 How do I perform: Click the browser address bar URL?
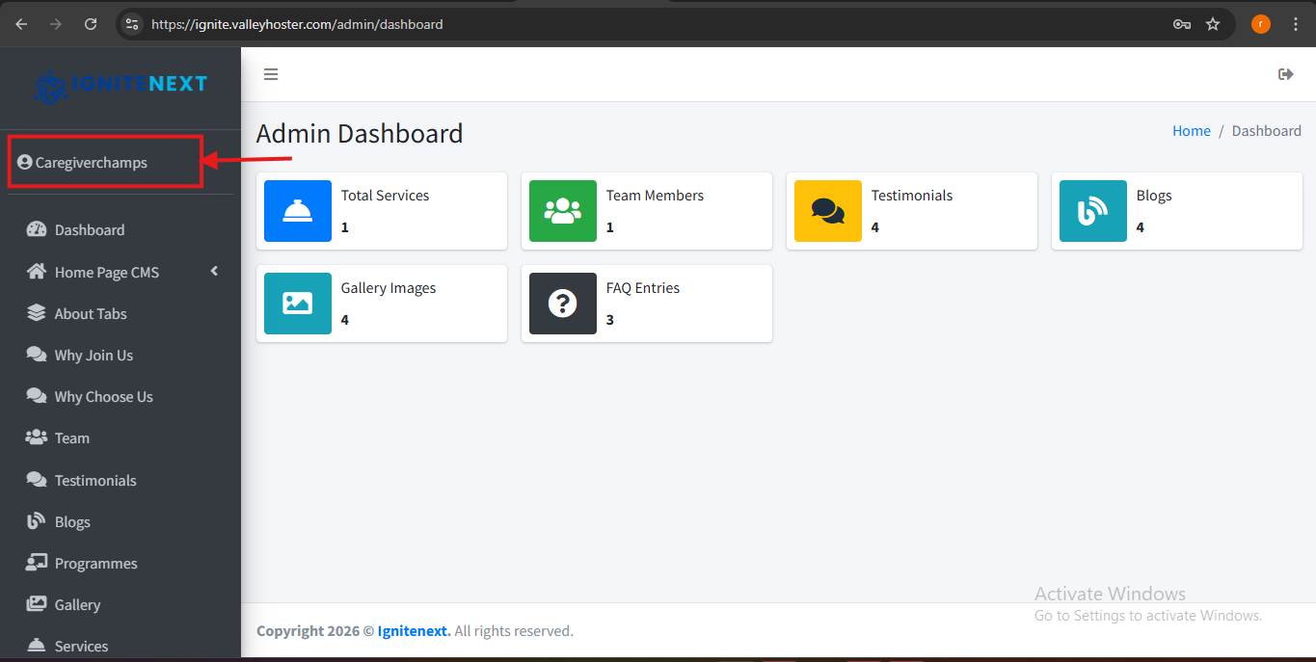pos(297,24)
